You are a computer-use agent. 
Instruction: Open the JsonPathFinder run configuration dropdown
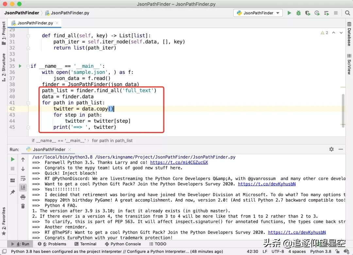(258, 13)
